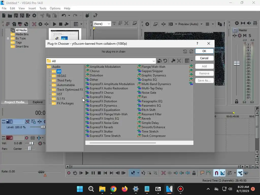Click Record button in transport bar

point(69,173)
